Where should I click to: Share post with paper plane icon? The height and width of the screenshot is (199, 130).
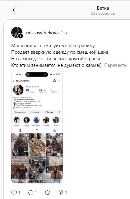(x=61, y=193)
